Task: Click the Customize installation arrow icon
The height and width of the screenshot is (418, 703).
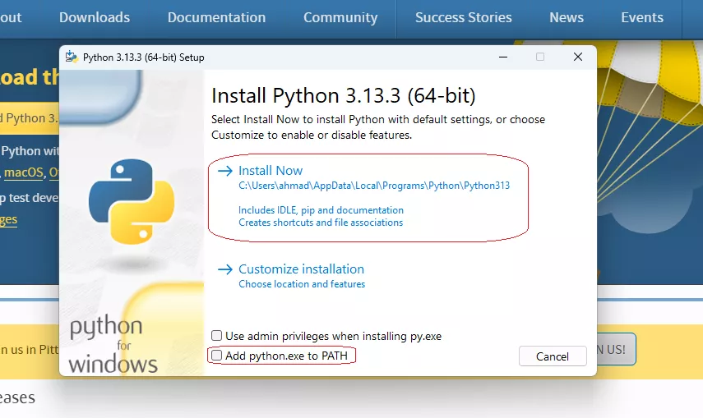Action: [225, 269]
